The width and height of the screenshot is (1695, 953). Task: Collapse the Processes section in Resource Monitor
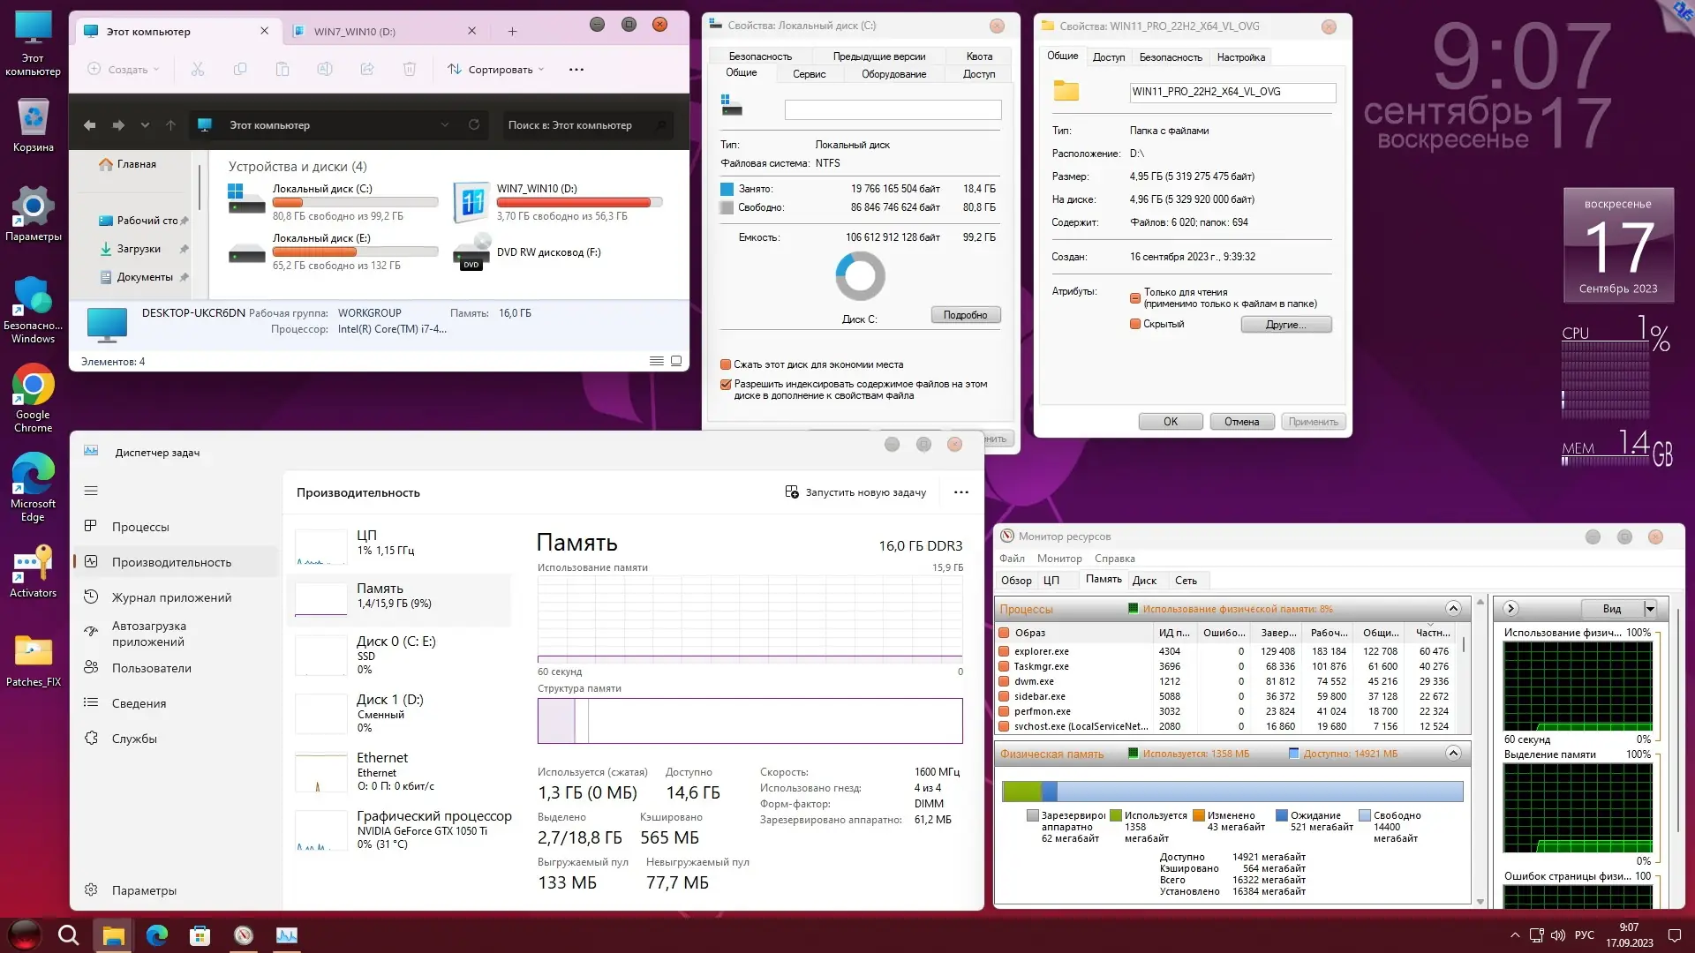[x=1453, y=608]
